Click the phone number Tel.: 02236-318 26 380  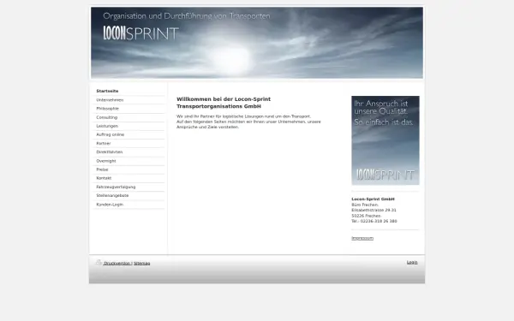[x=374, y=222]
